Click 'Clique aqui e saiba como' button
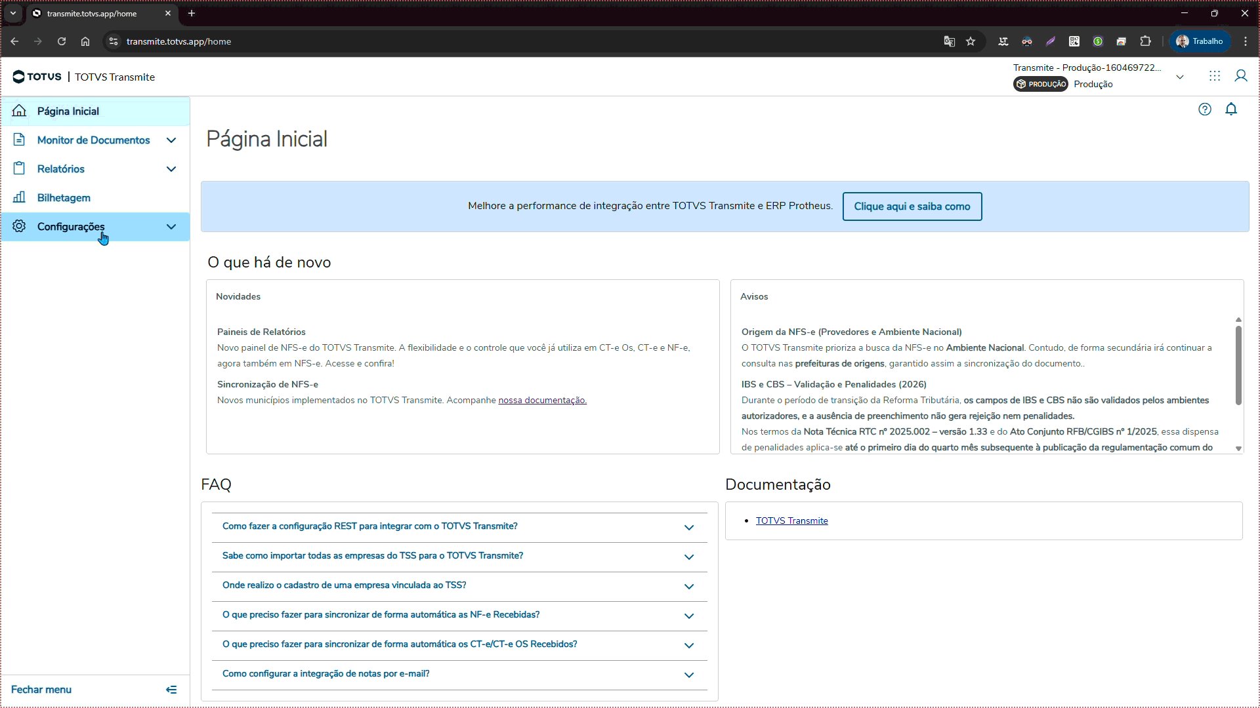 click(x=912, y=206)
